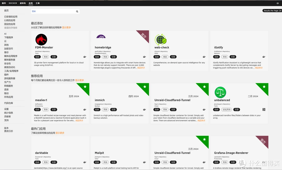Click the darktable app title
This screenshot has height=170, width=282.
(42, 153)
